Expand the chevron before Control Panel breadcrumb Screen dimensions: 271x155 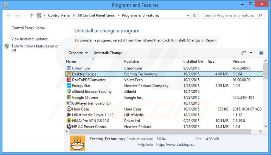(45, 15)
